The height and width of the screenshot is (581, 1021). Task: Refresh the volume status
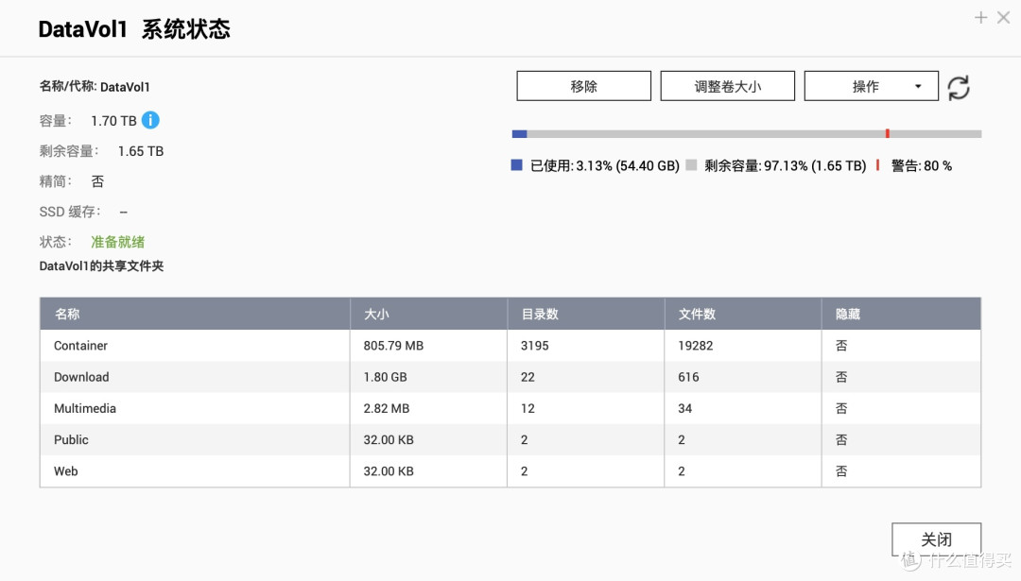click(x=959, y=87)
